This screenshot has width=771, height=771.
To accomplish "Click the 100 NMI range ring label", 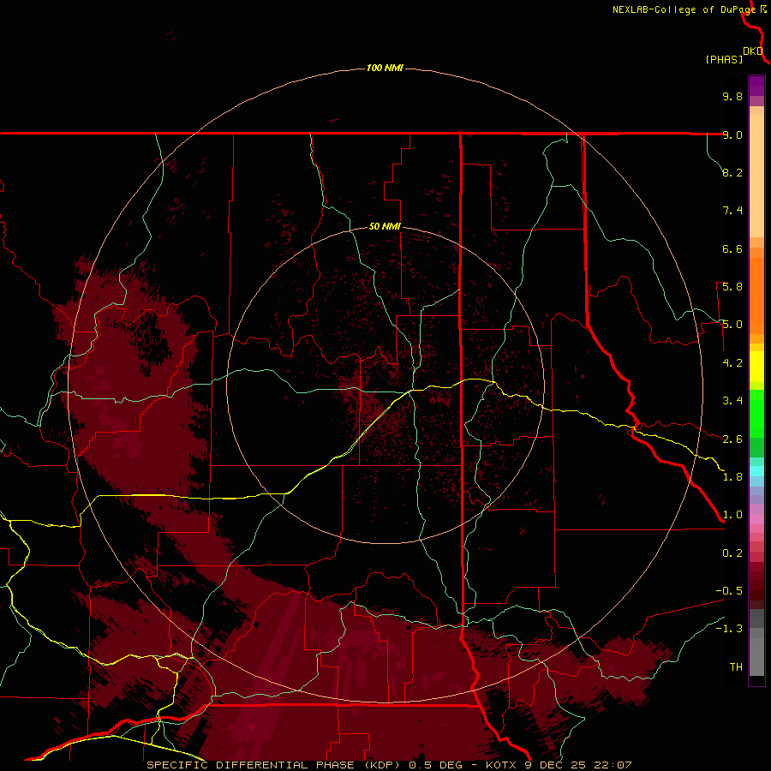I will click(385, 68).
